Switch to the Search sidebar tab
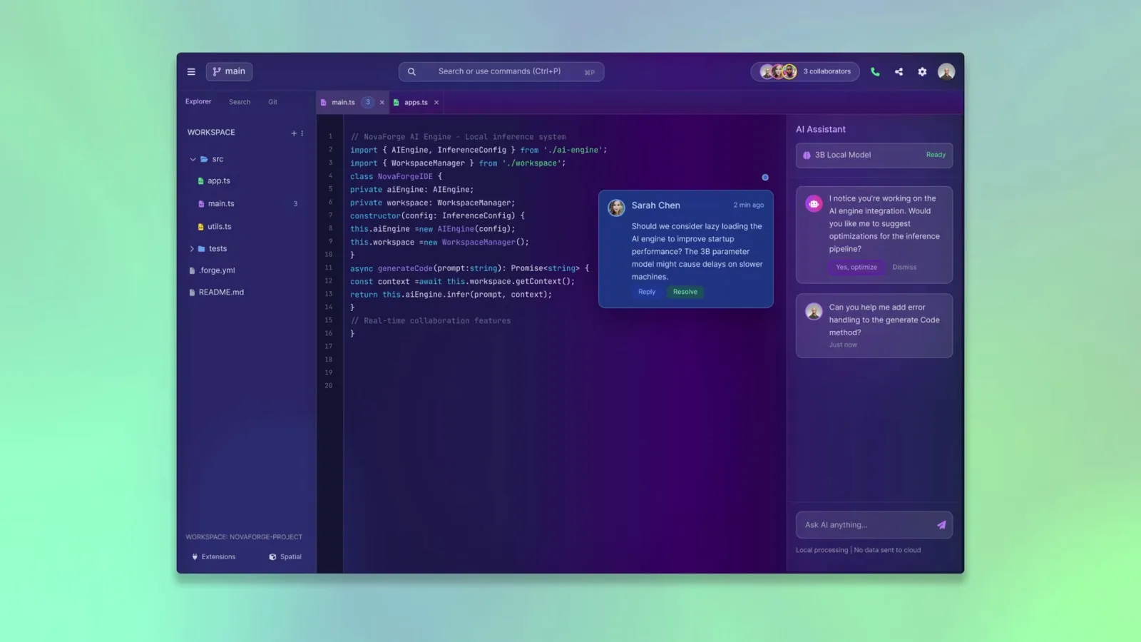 point(240,102)
